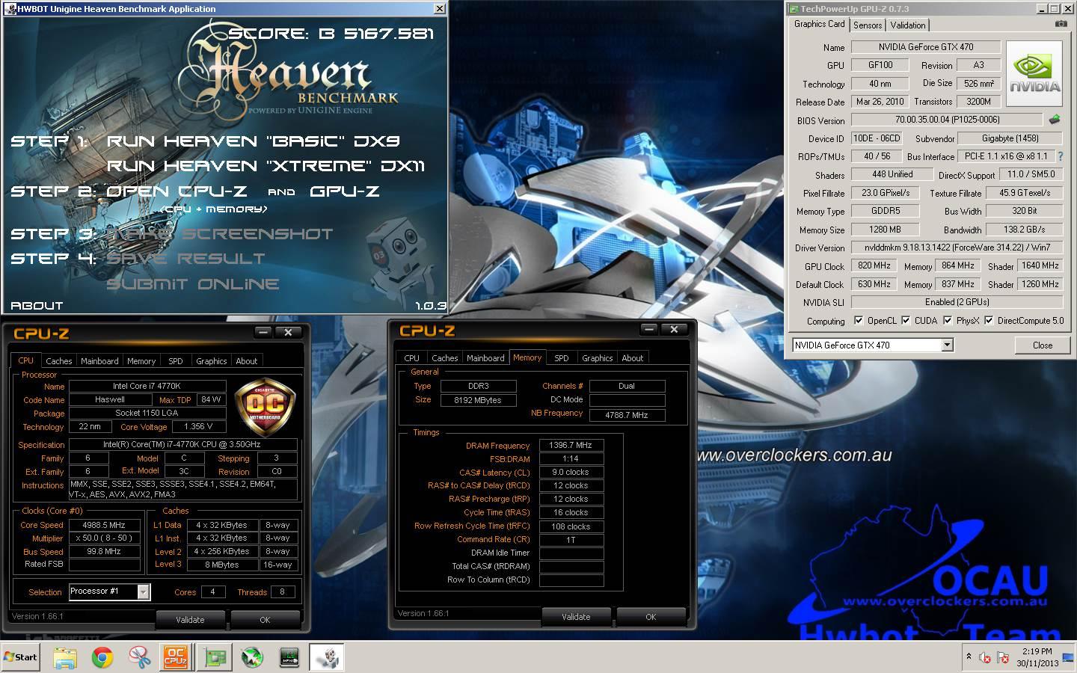Click the DRAM Frequency value 1396.7 MHz
This screenshot has width=1077, height=673.
(x=571, y=445)
